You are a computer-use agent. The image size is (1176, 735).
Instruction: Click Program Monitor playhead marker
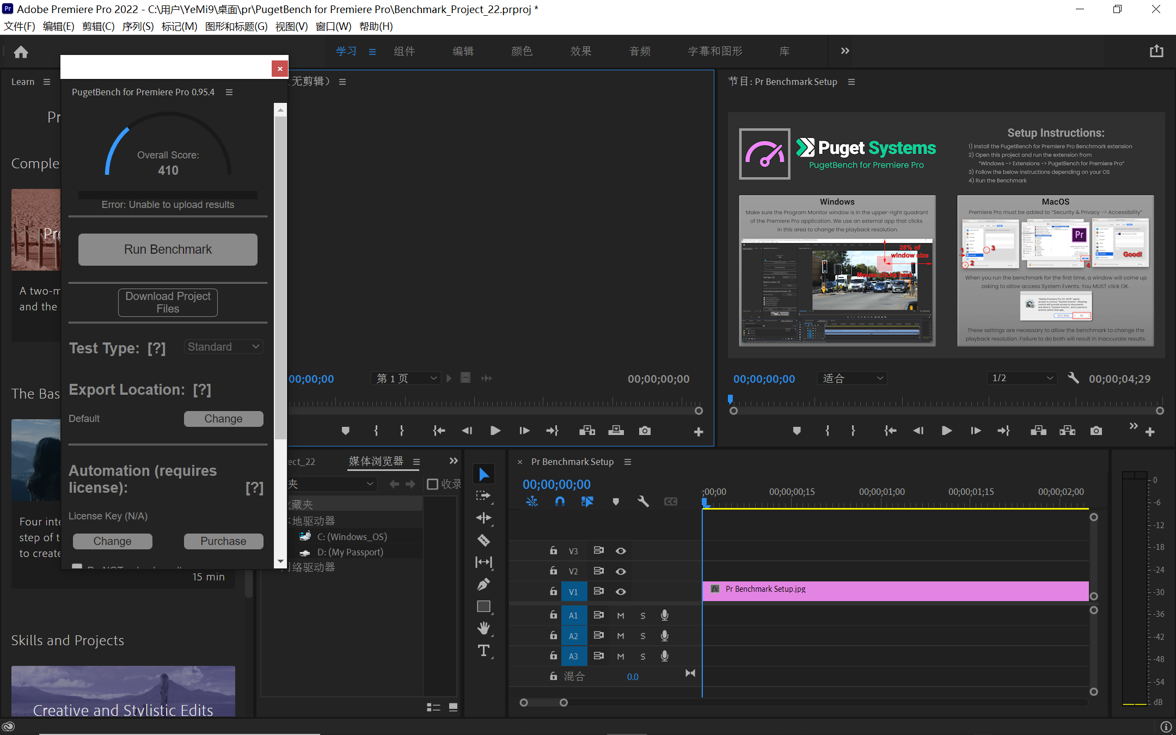click(x=731, y=399)
